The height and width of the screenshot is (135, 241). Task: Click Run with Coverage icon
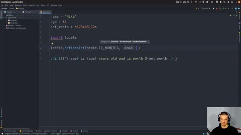click(x=220, y=9)
